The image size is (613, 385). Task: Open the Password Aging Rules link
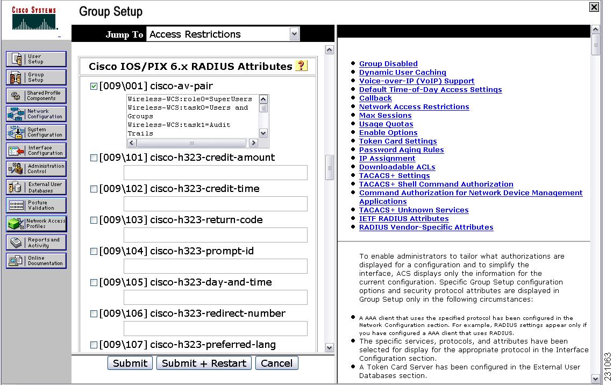402,149
